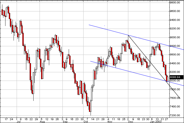Select date label 22 in July
The height and width of the screenshot is (123, 184).
click(x=31, y=119)
